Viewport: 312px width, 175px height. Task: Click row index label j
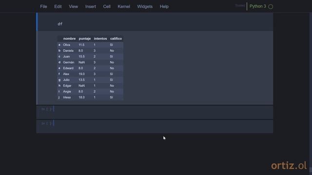pyautogui.click(x=59, y=97)
